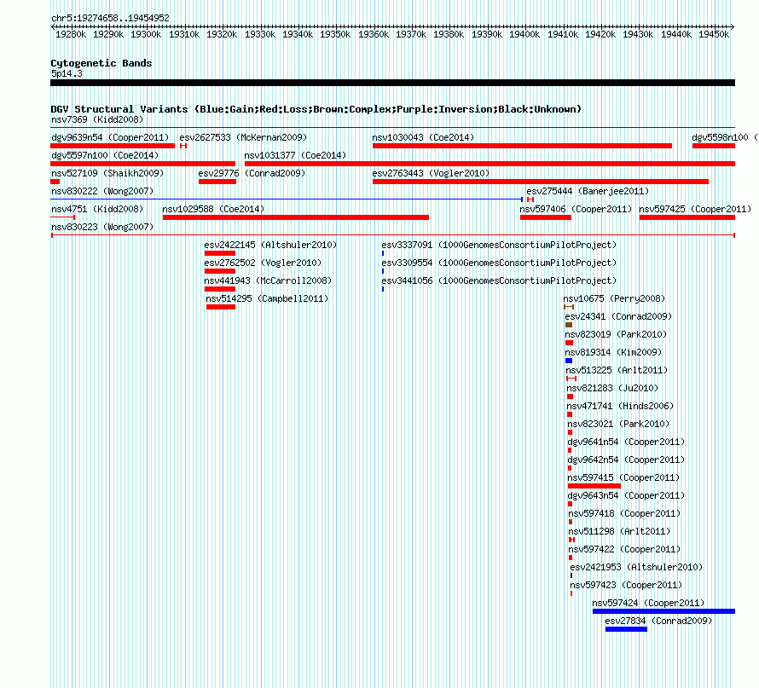Click the nsv821283 (Ju2010) label
The width and height of the screenshot is (759, 688).
click(612, 388)
